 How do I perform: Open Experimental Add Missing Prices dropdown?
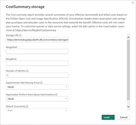pos(37,87)
